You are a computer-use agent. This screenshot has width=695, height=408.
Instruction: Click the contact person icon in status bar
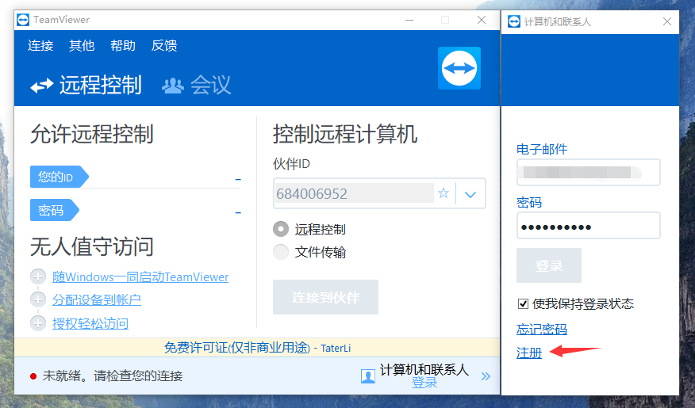(368, 376)
